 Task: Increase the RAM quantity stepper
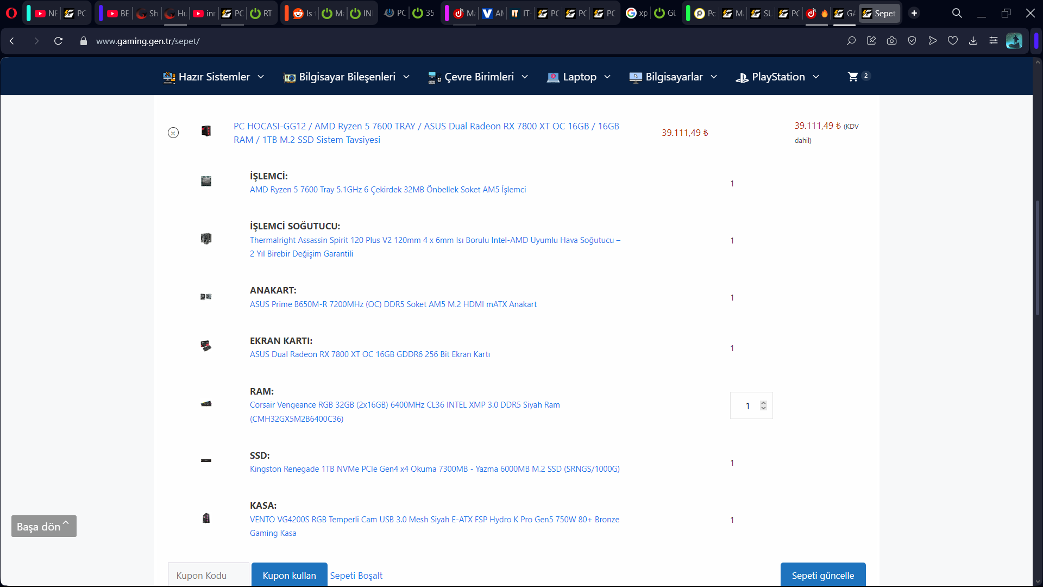click(763, 403)
